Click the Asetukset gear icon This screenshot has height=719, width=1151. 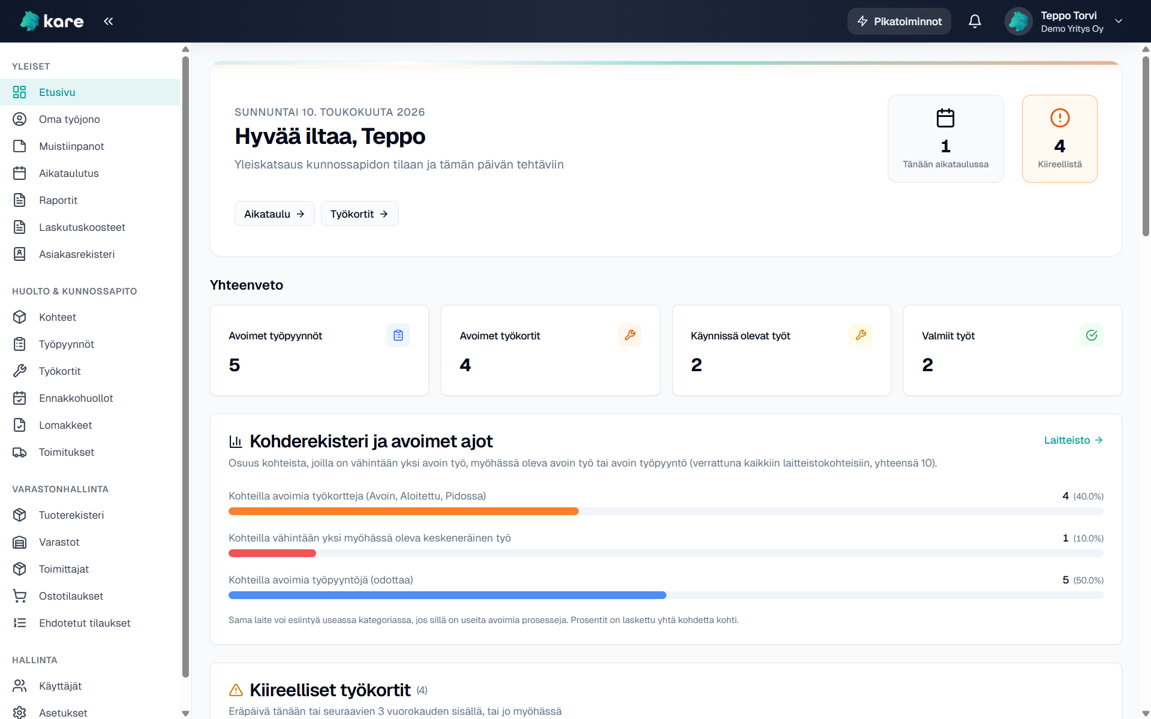point(20,712)
